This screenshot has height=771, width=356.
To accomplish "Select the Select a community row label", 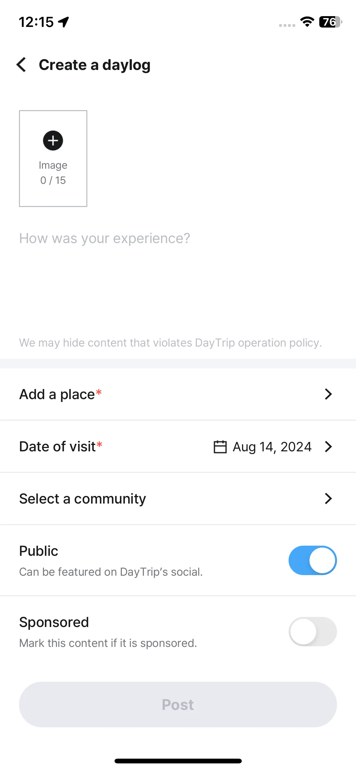I will pos(83,499).
